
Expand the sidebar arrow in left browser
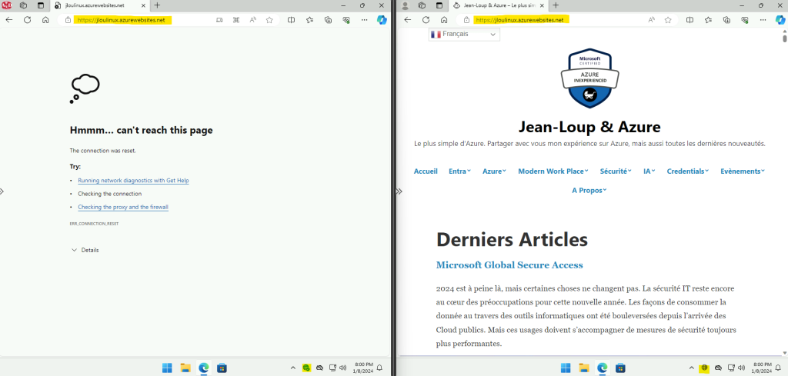click(x=2, y=191)
